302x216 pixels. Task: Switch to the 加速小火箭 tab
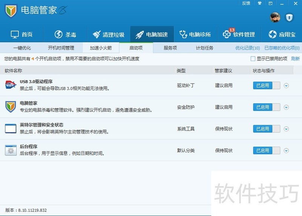tap(101, 48)
